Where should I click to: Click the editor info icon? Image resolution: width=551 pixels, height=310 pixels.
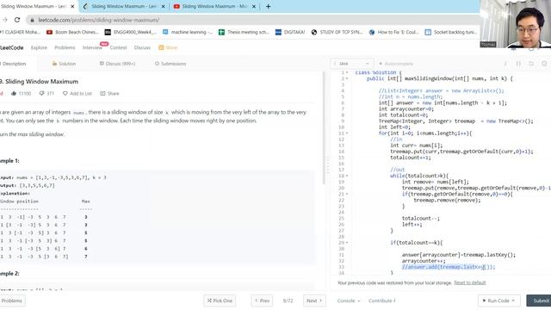point(505,64)
